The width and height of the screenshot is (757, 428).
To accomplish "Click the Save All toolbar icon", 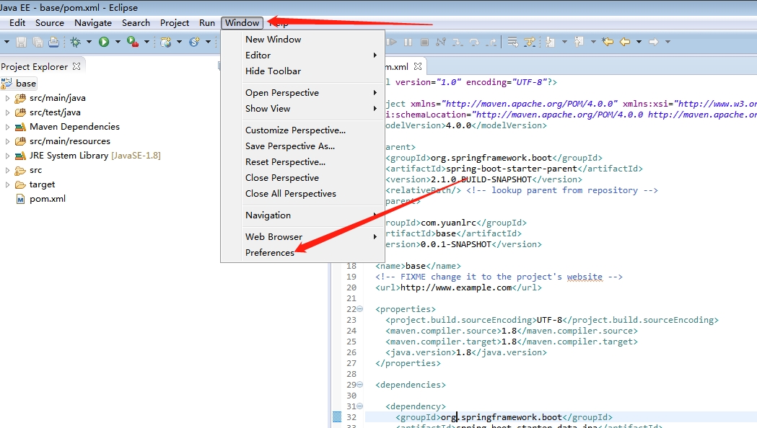I will point(38,42).
